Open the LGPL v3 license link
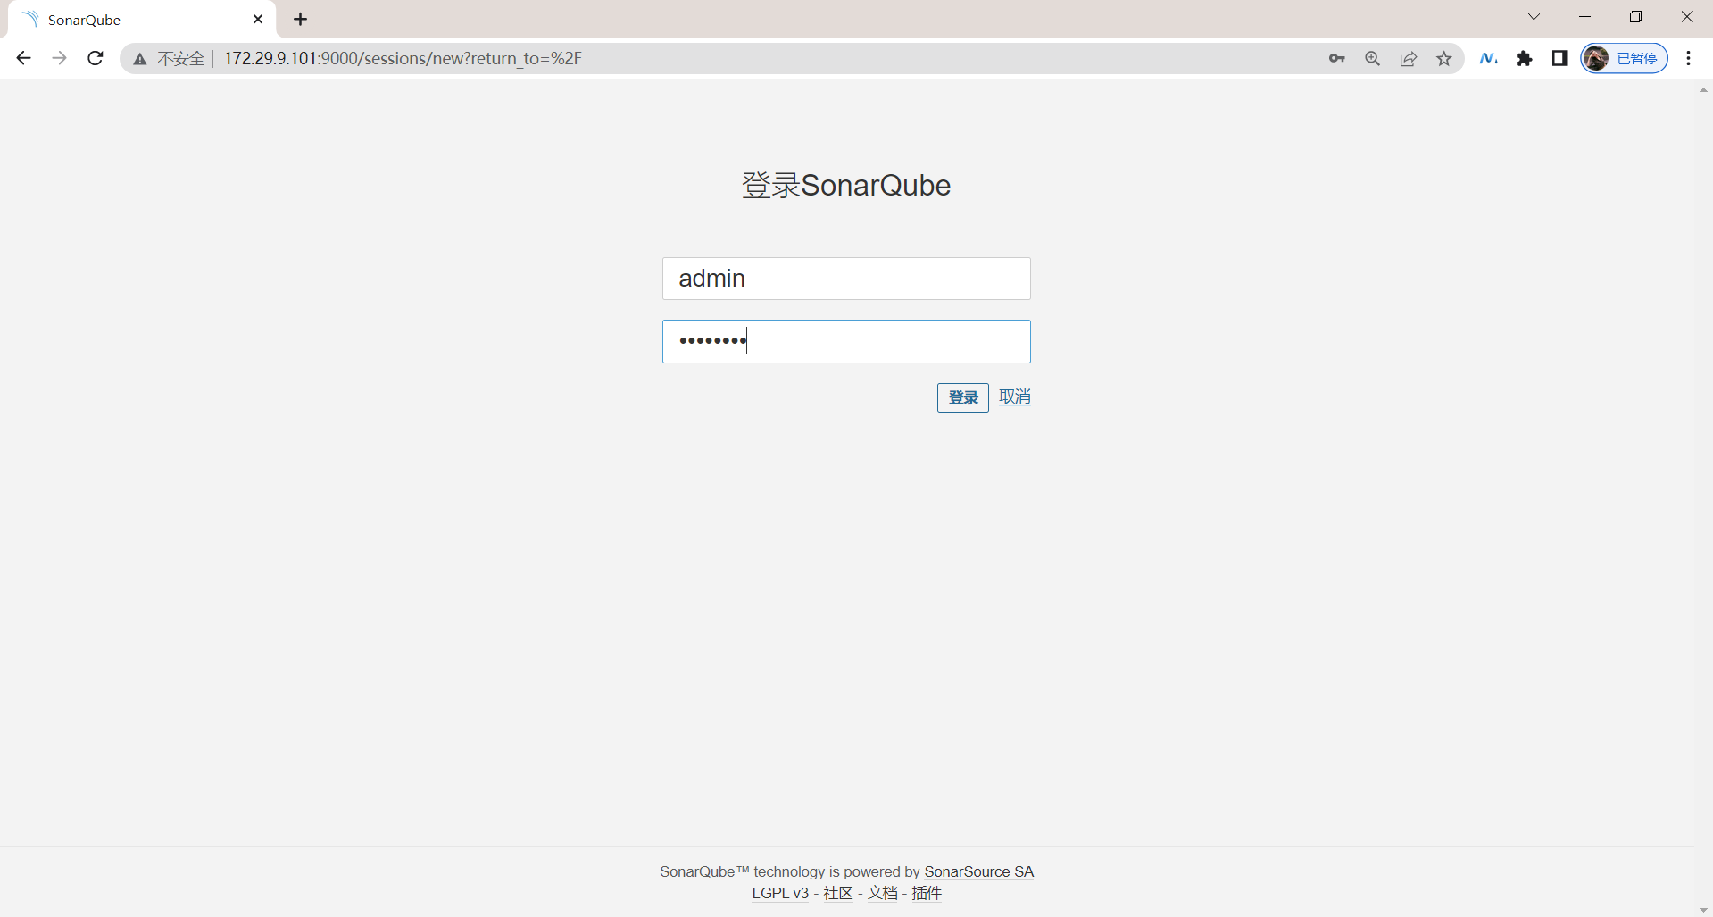Image resolution: width=1713 pixels, height=917 pixels. click(x=780, y=893)
